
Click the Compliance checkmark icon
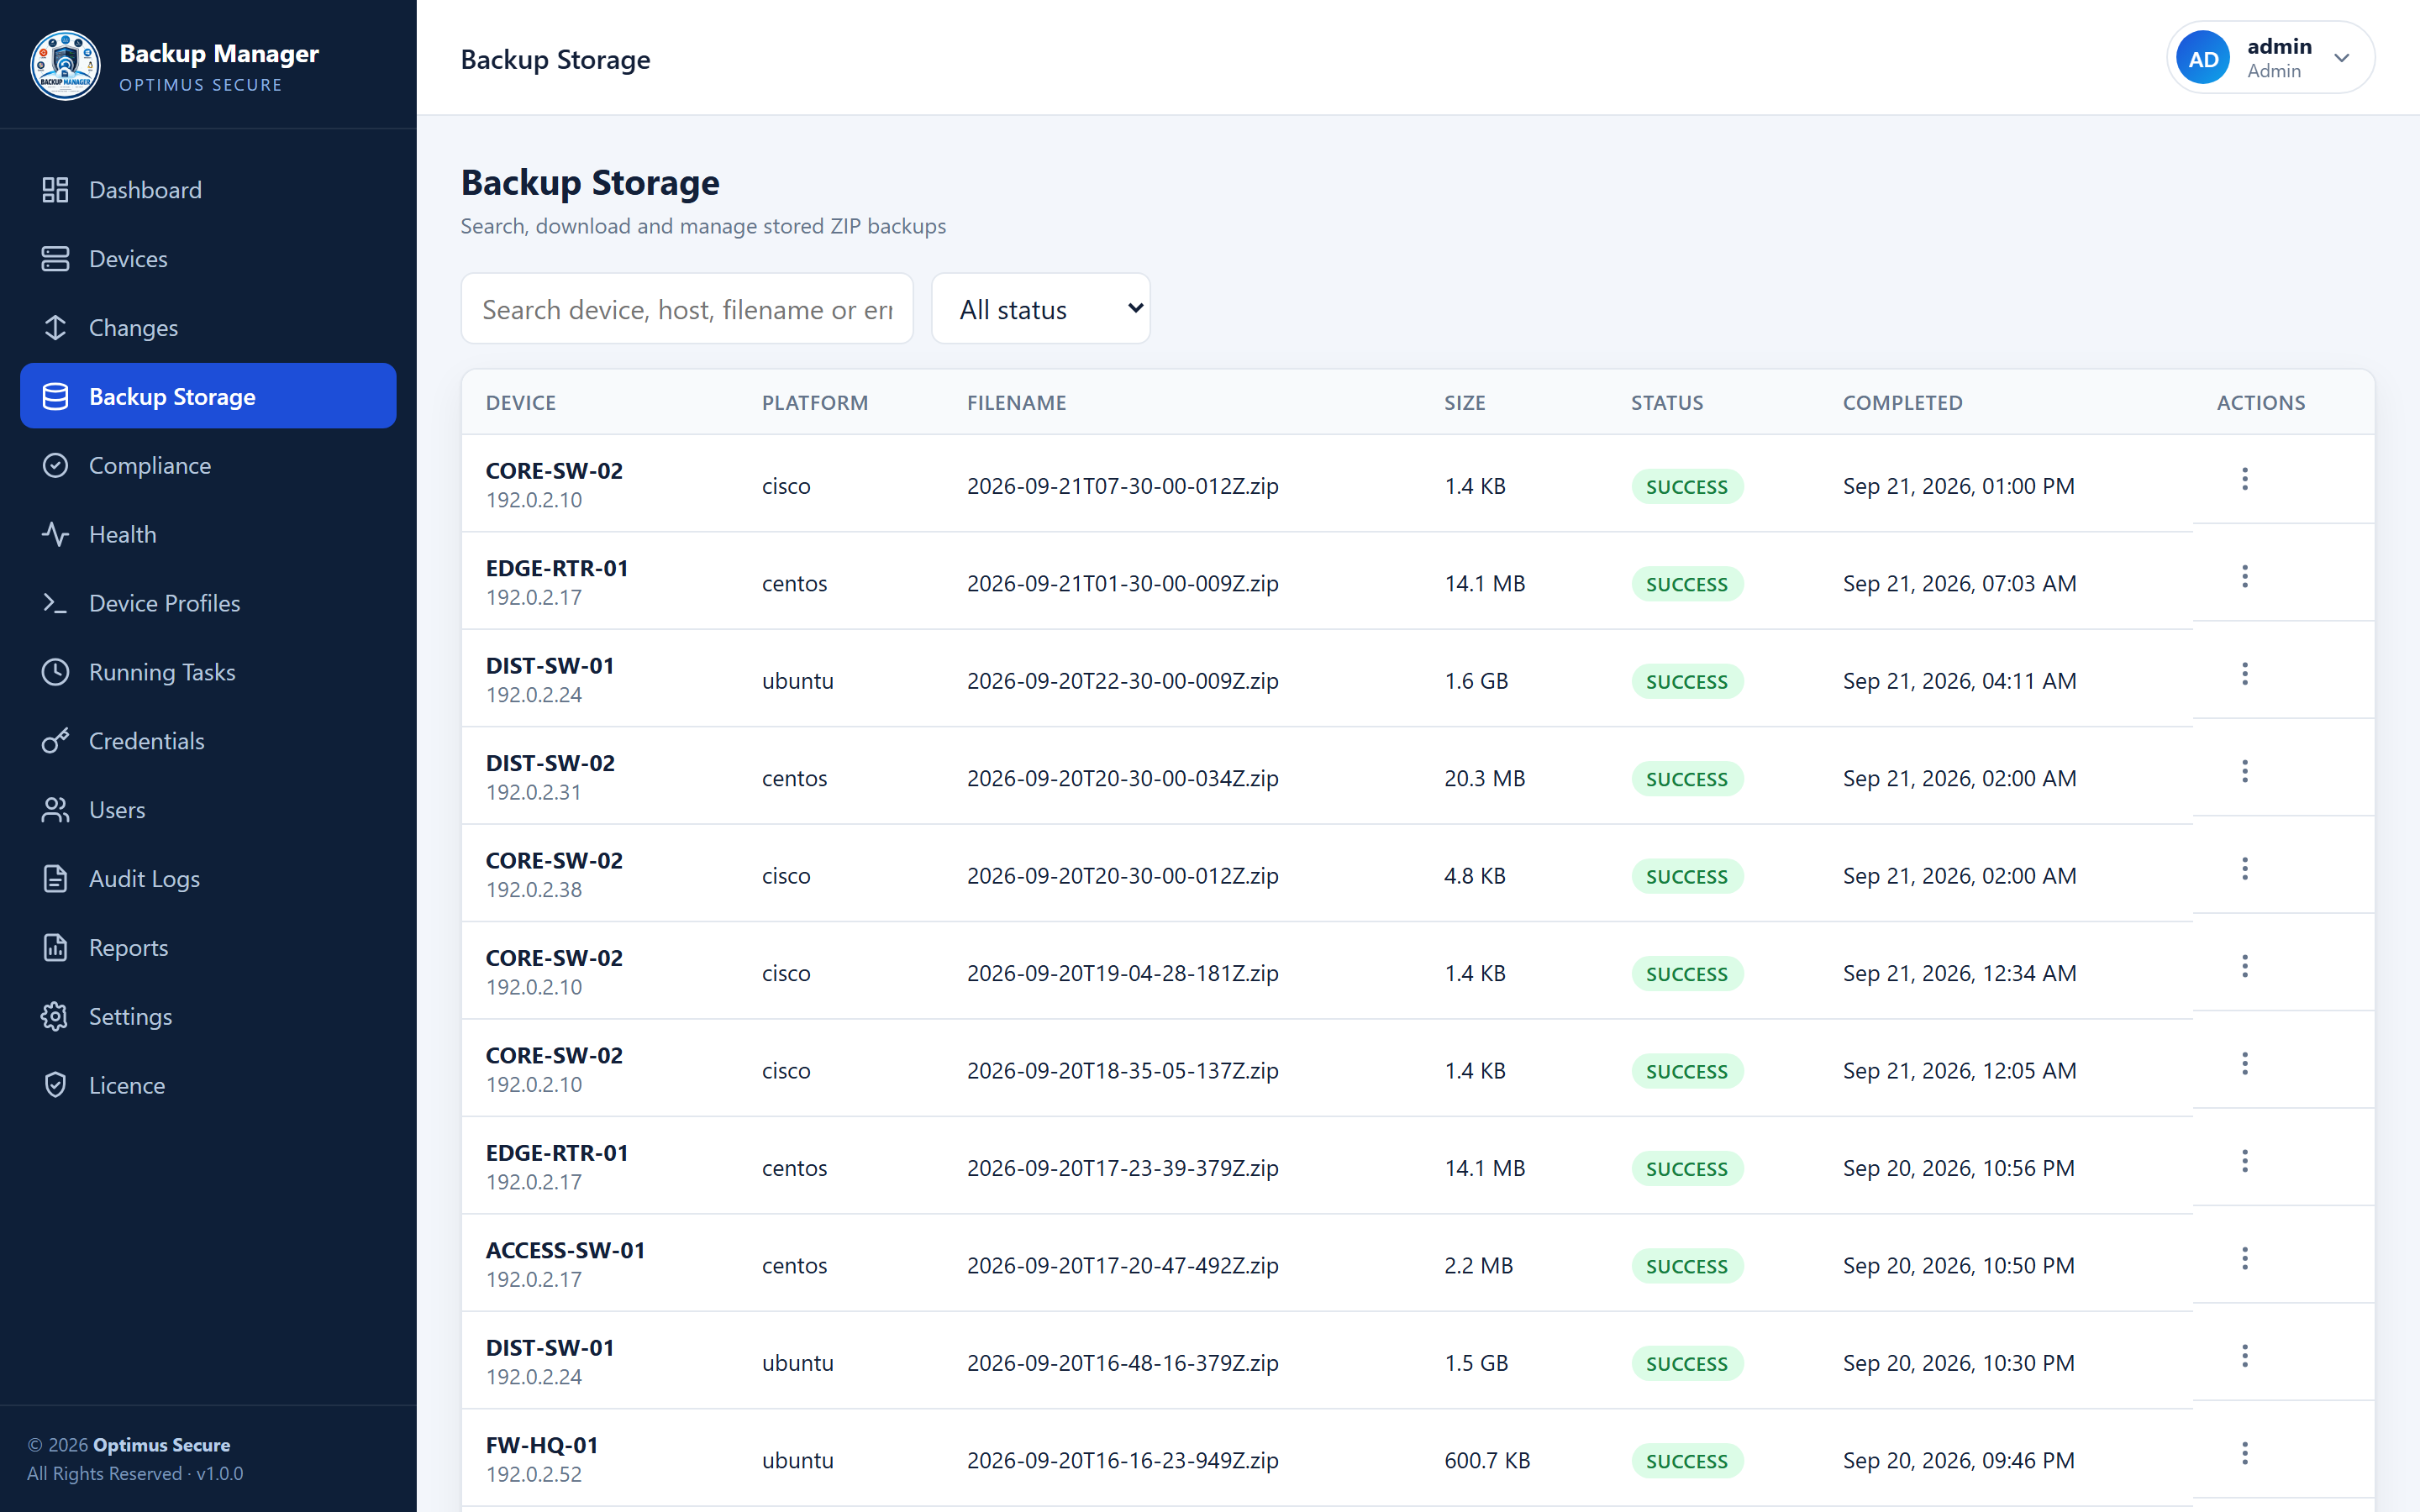pyautogui.click(x=55, y=466)
